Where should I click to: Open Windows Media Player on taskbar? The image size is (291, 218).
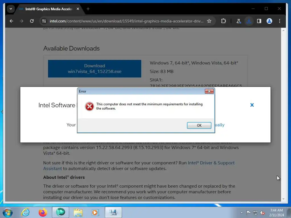click(96, 212)
